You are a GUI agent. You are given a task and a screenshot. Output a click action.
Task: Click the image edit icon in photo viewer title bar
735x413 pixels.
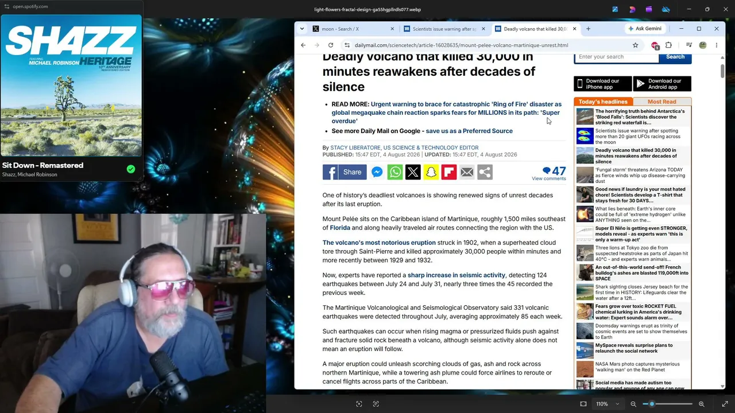[x=615, y=9]
